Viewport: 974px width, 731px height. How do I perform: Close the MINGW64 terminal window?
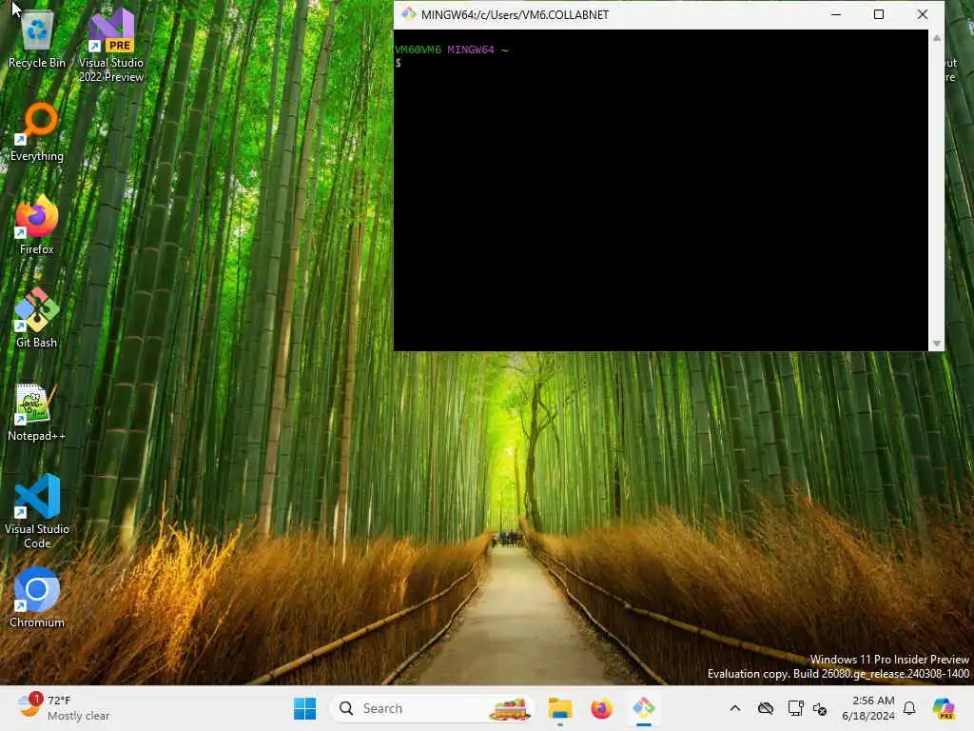[923, 14]
